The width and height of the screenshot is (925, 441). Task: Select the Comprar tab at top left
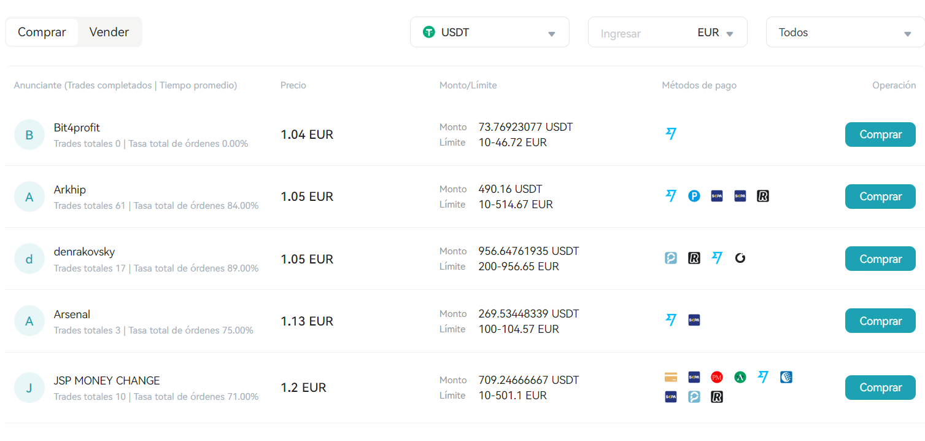click(x=42, y=32)
